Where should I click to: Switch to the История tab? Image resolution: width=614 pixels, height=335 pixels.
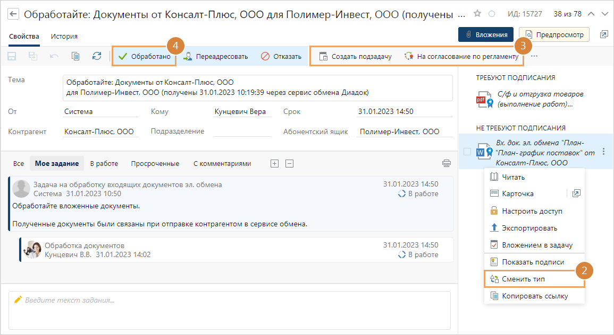pyautogui.click(x=64, y=36)
